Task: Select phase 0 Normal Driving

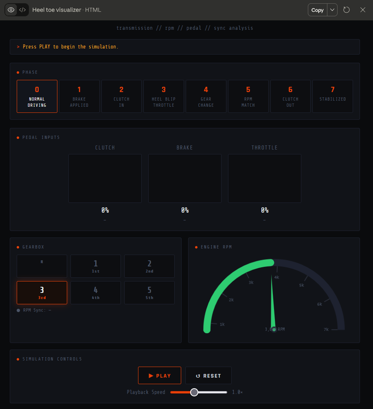Action: tap(37, 96)
